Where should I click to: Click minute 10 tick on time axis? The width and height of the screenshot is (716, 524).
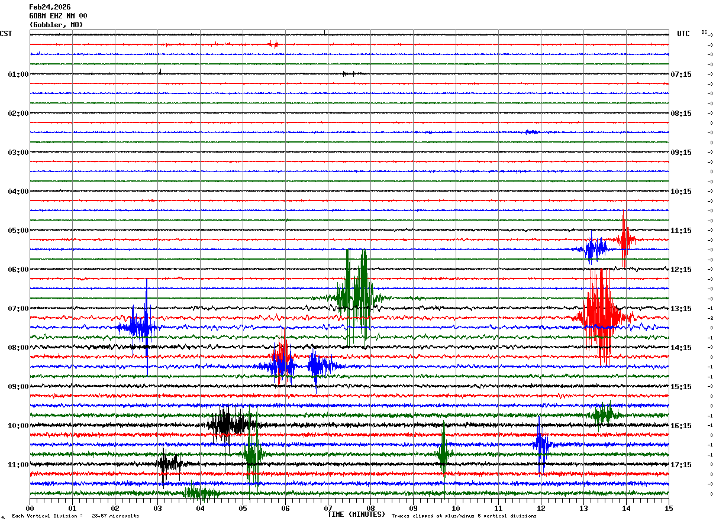(x=456, y=508)
